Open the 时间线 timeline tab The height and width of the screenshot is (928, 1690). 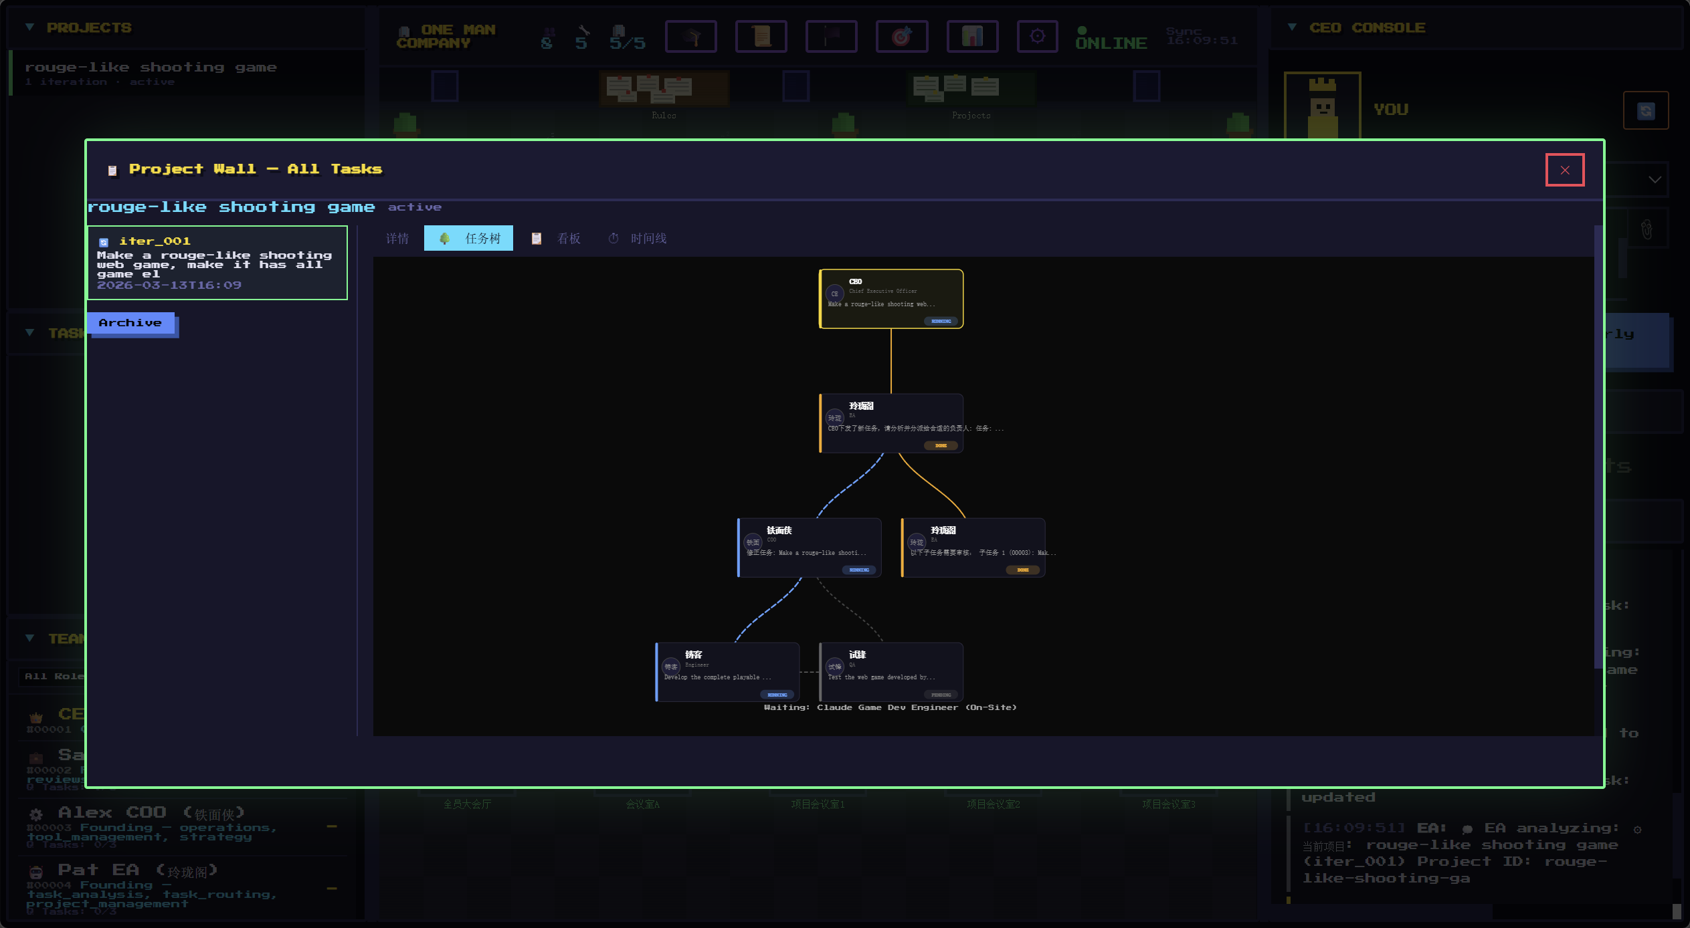(647, 238)
